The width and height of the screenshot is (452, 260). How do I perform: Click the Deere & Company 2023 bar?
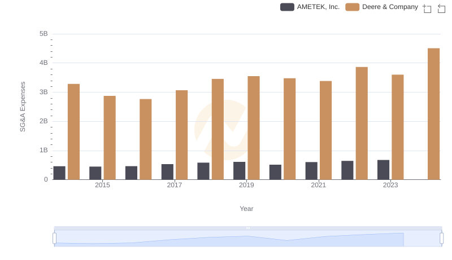pos(398,127)
